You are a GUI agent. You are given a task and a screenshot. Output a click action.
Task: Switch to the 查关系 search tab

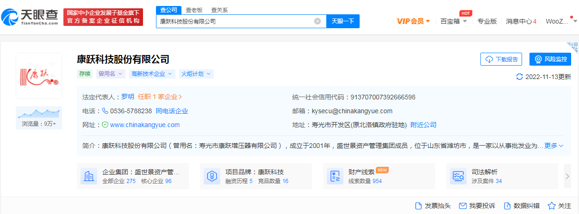[219, 10]
